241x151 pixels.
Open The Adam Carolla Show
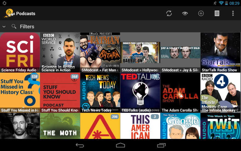click(x=180, y=93)
